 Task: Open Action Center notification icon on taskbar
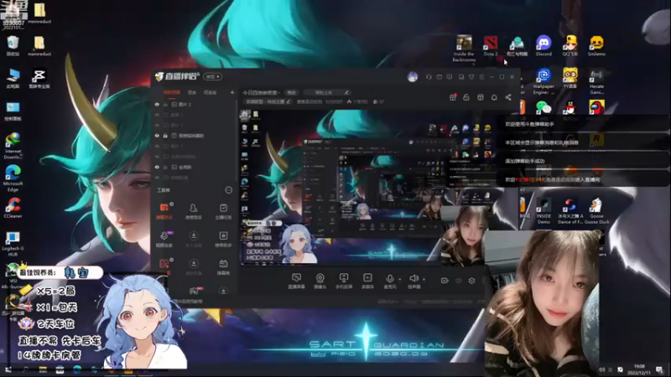pos(659,369)
